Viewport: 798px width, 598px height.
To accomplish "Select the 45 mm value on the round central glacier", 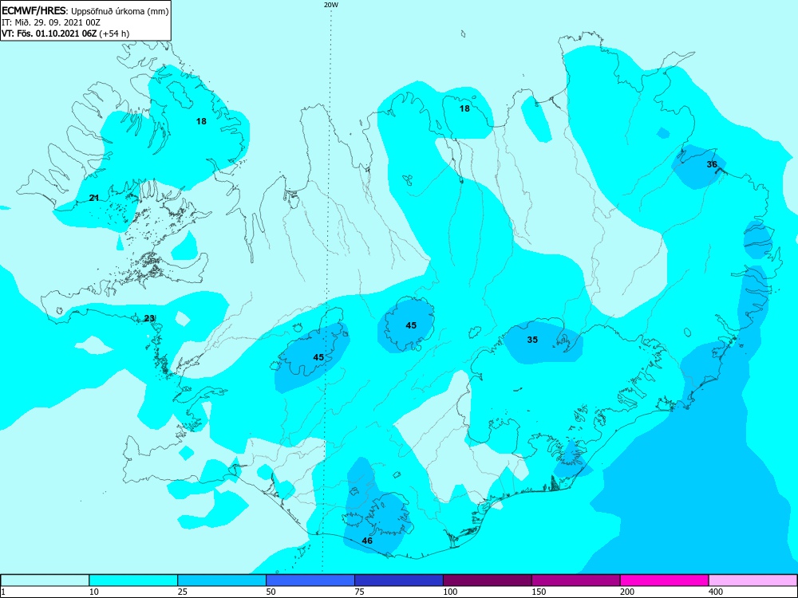I will click(x=411, y=325).
